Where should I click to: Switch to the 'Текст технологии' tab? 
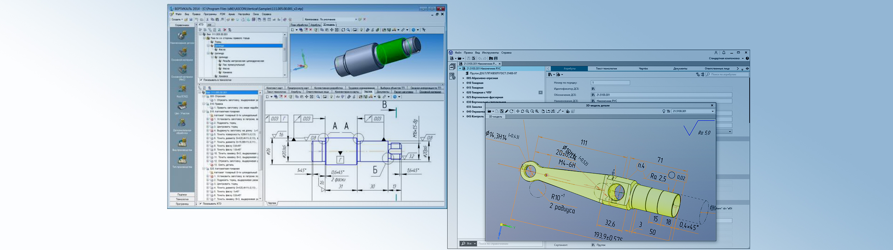tap(606, 69)
